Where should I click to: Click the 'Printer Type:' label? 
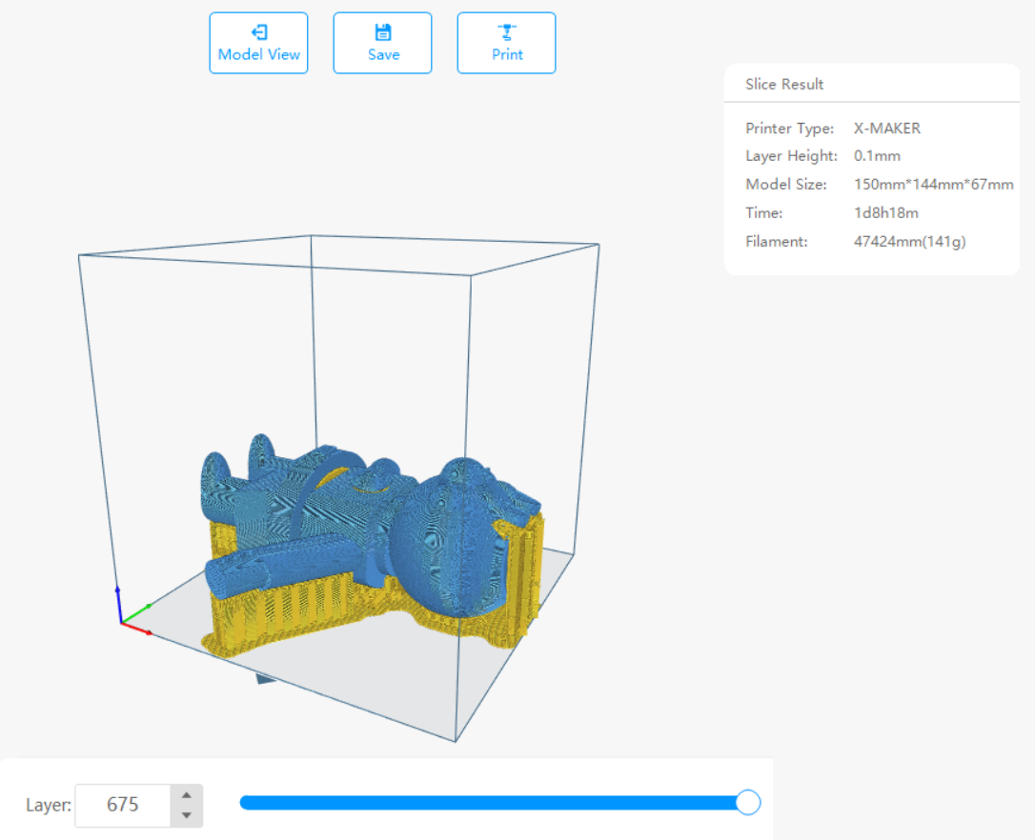coord(789,128)
